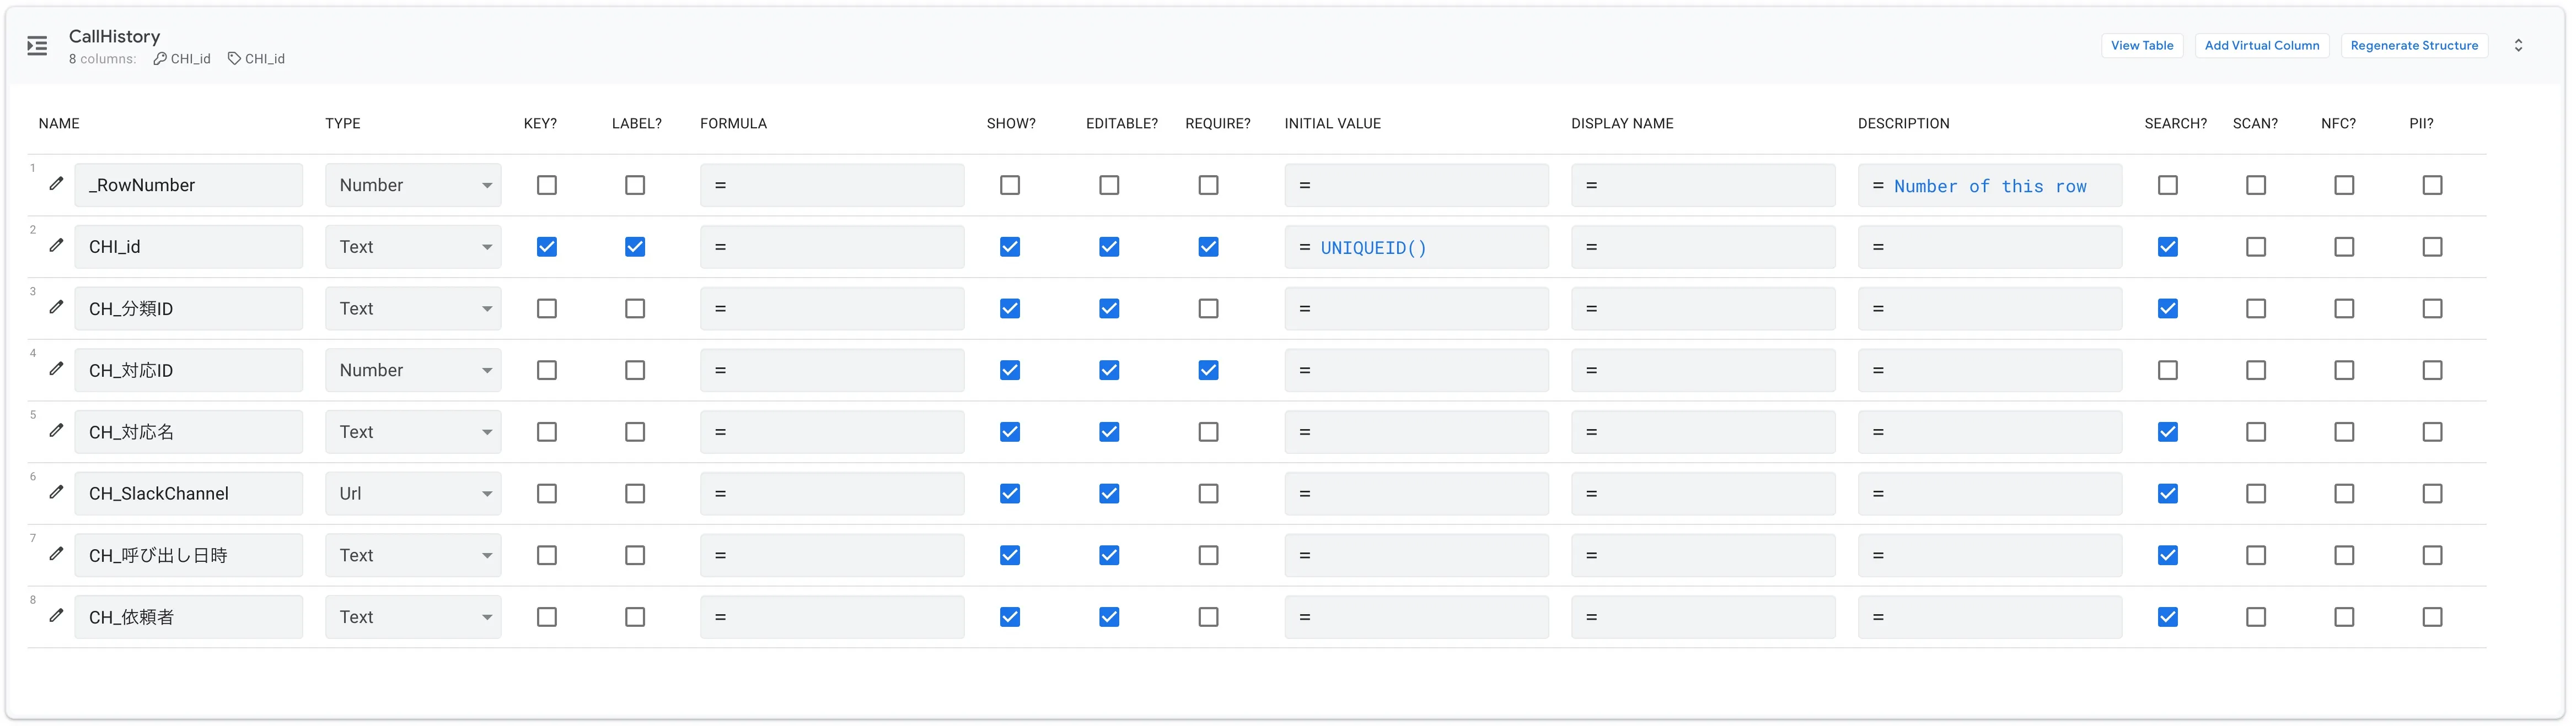
Task: Click the UNIQUEID() initial value field
Action: (x=1415, y=248)
